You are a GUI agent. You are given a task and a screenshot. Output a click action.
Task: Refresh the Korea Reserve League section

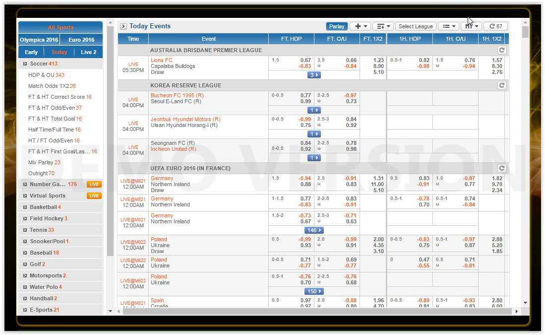[x=501, y=85]
